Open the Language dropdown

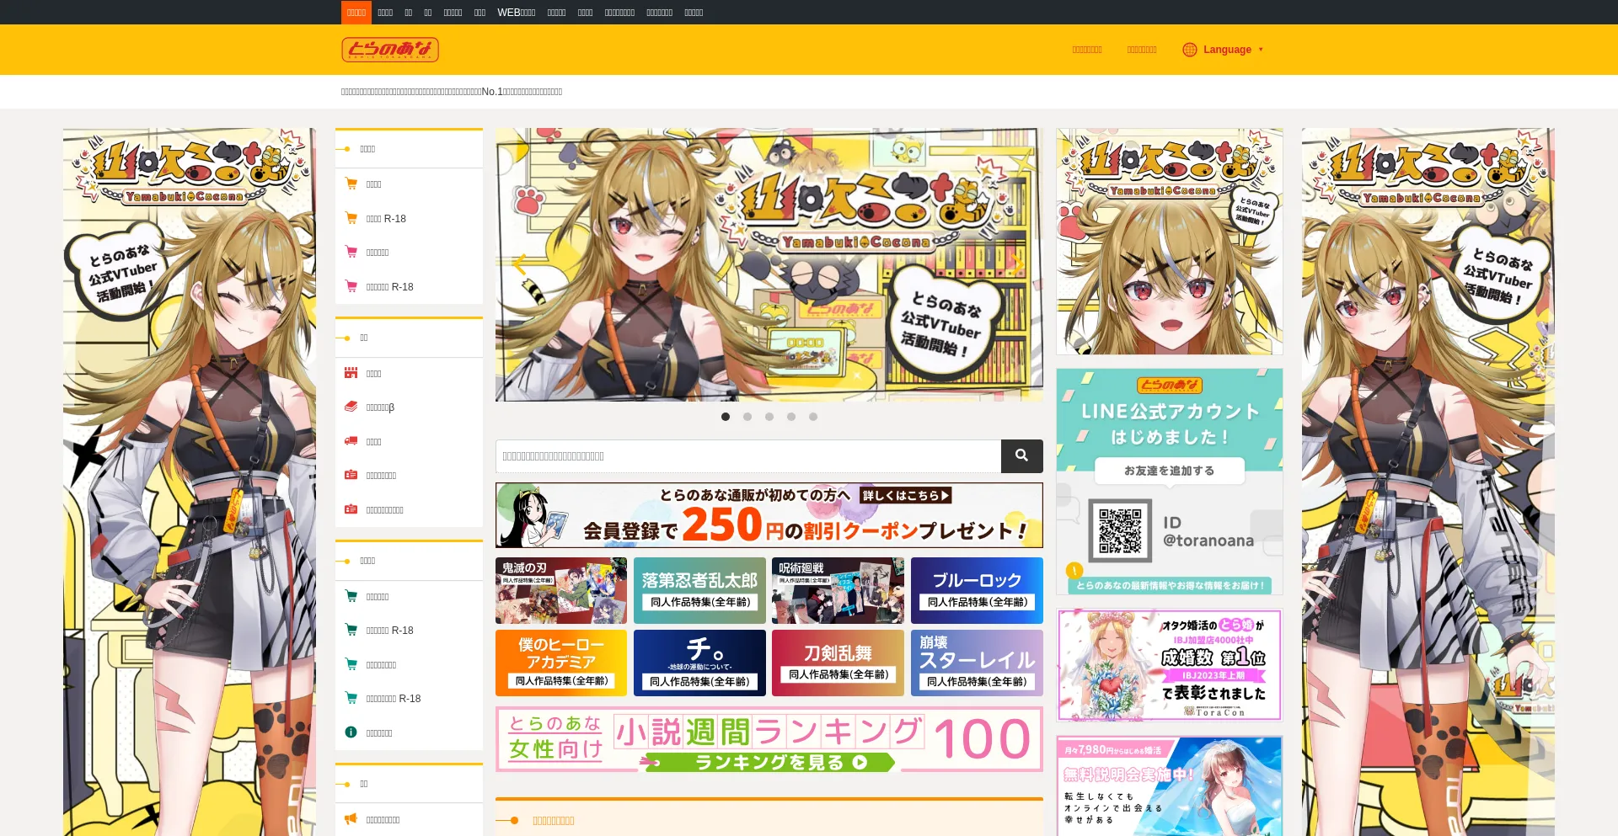pyautogui.click(x=1224, y=50)
